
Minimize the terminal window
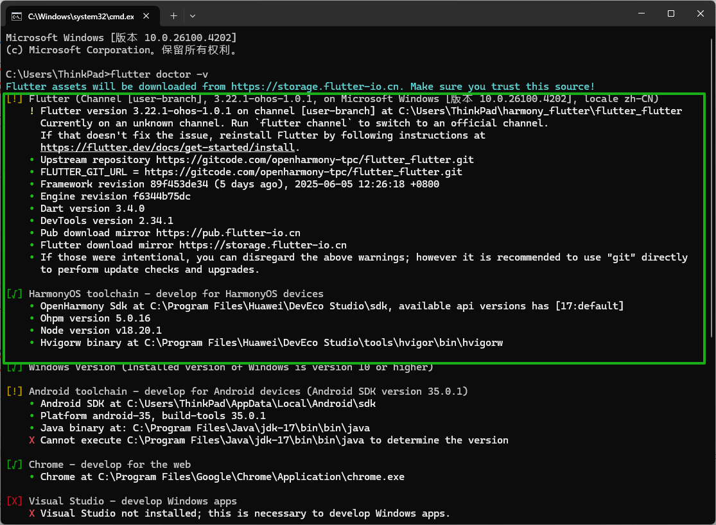[642, 13]
